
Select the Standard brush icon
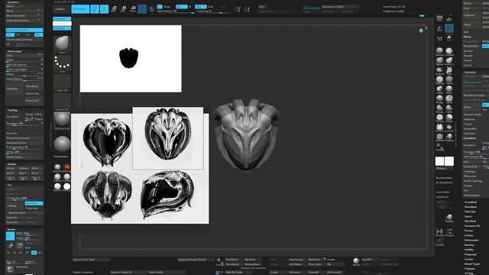(439, 51)
